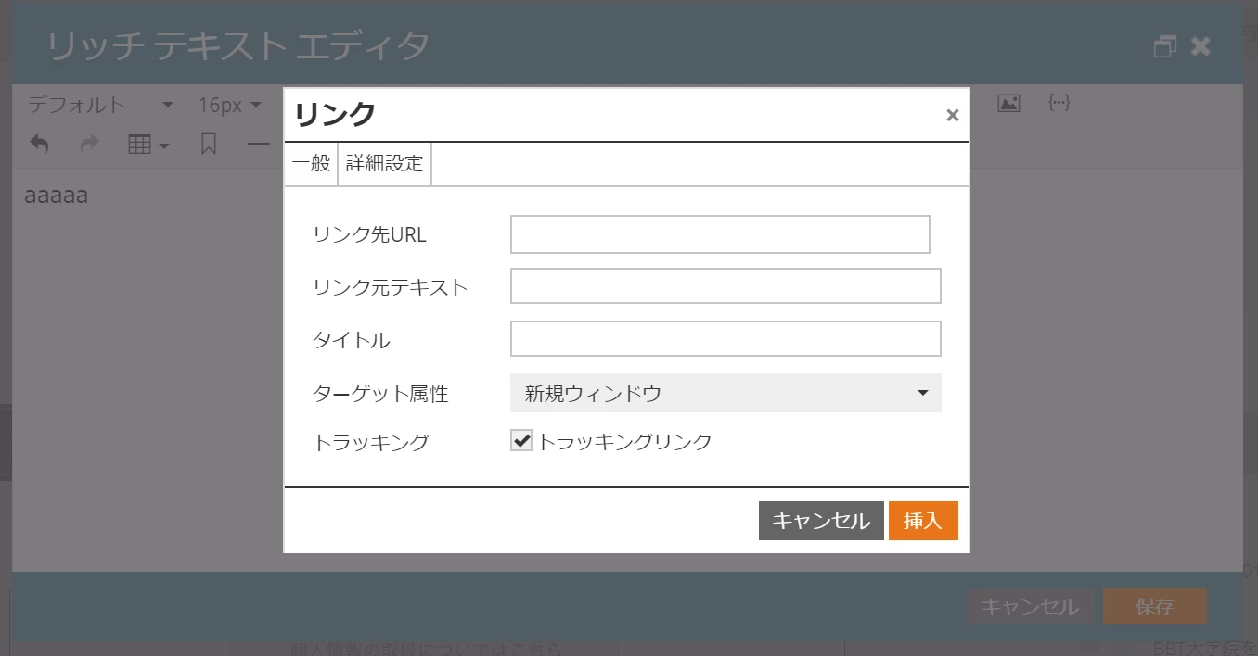The image size is (1258, 656).
Task: Click the bookmark anchor icon
Action: [209, 145]
